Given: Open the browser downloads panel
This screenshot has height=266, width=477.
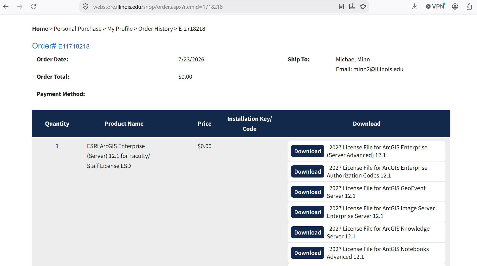Looking at the screenshot, I should coord(415,7).
